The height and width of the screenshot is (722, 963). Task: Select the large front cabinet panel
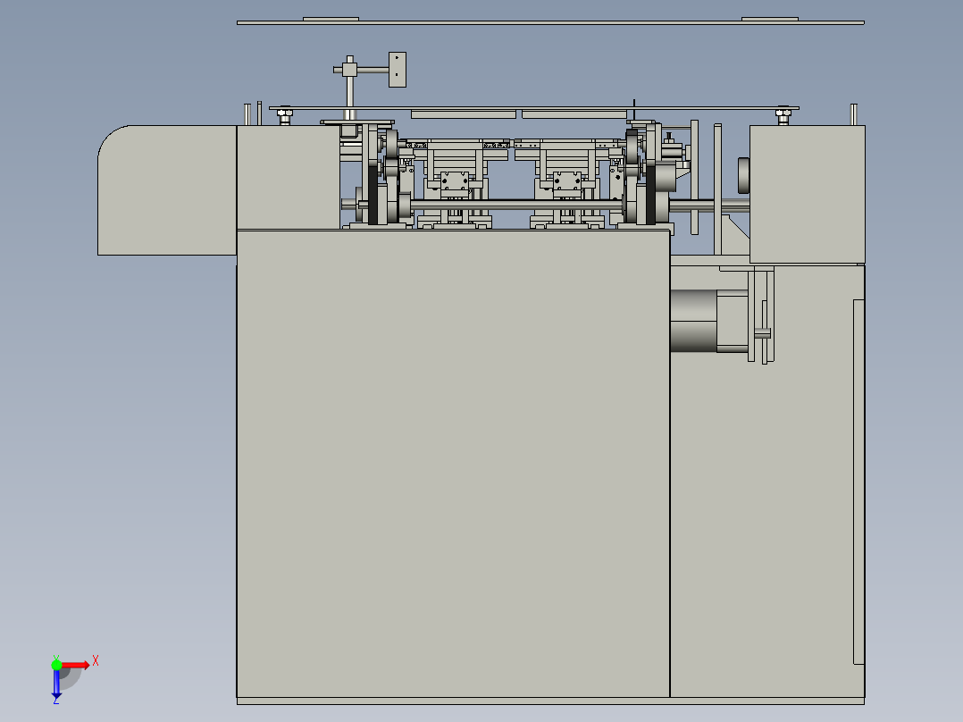point(453,464)
